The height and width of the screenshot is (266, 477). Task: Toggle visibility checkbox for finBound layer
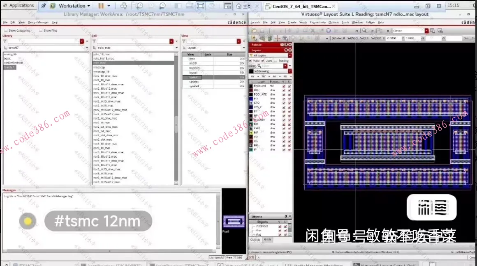coord(284,86)
